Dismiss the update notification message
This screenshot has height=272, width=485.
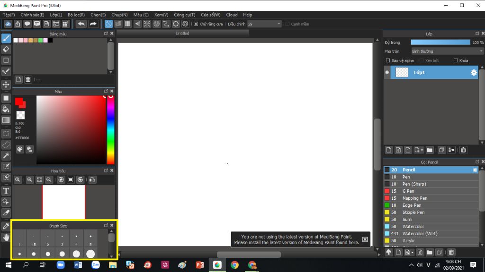[x=365, y=239]
